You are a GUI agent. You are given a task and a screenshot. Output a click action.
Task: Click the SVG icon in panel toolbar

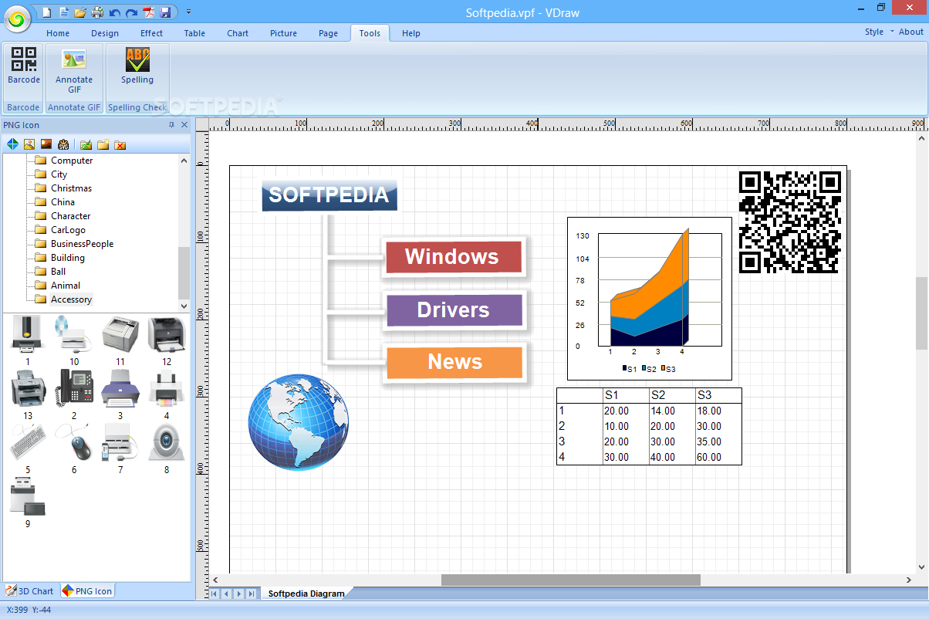point(63,144)
